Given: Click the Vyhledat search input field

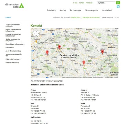Looking at the screenshot, I should tap(106, 3).
